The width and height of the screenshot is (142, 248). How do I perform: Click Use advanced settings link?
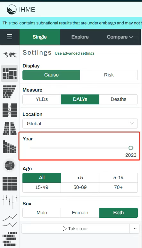pos(75,53)
